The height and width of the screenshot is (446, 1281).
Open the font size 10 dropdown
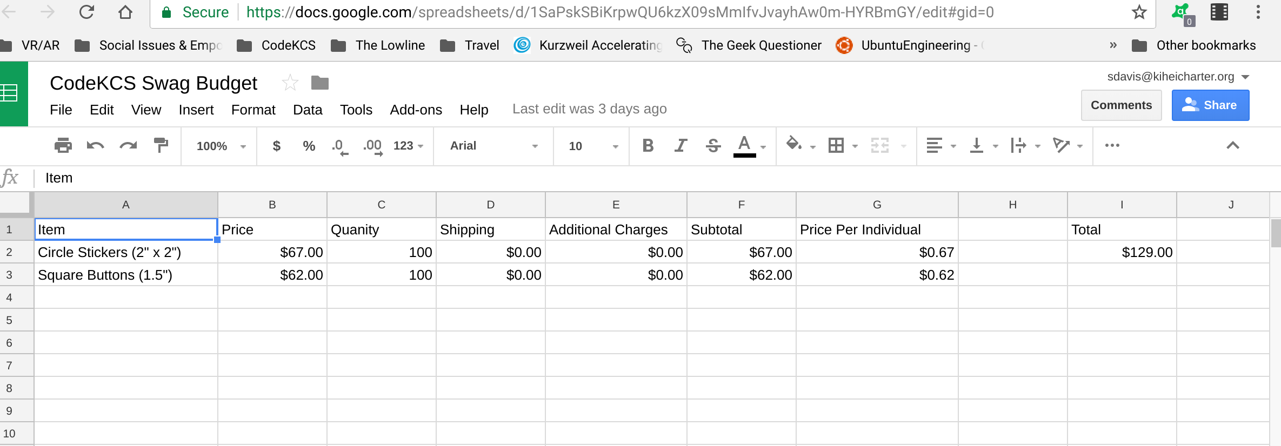(592, 146)
